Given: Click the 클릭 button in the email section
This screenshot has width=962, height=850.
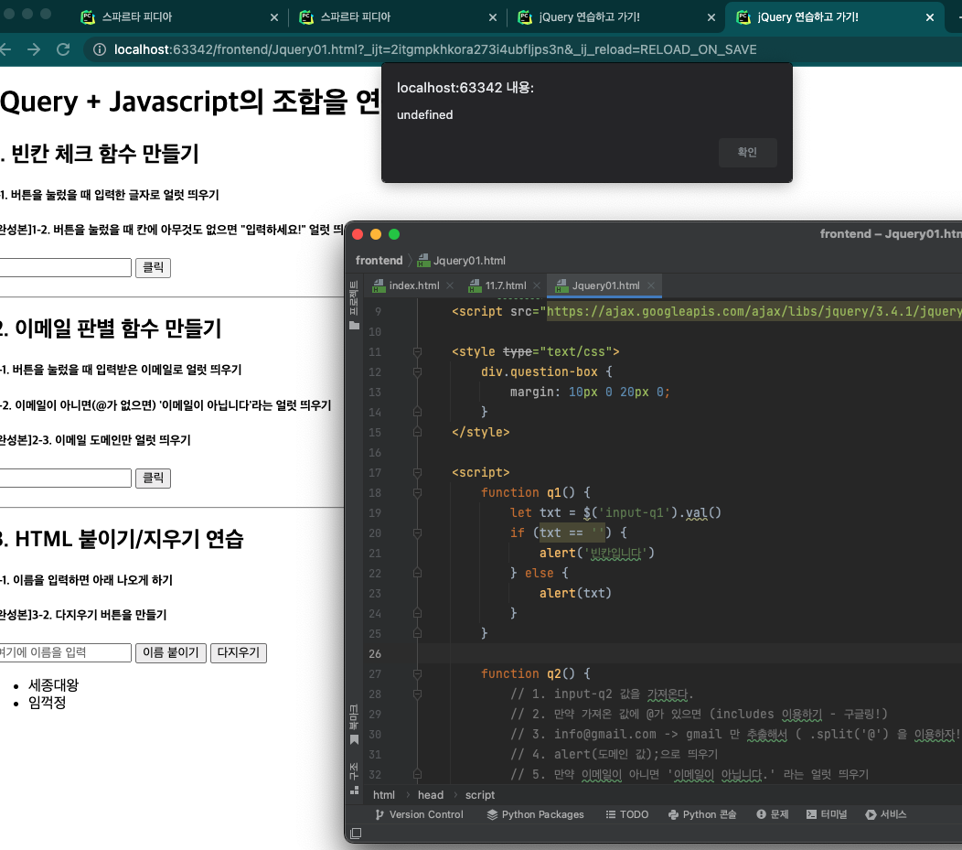Looking at the screenshot, I should click(x=153, y=479).
